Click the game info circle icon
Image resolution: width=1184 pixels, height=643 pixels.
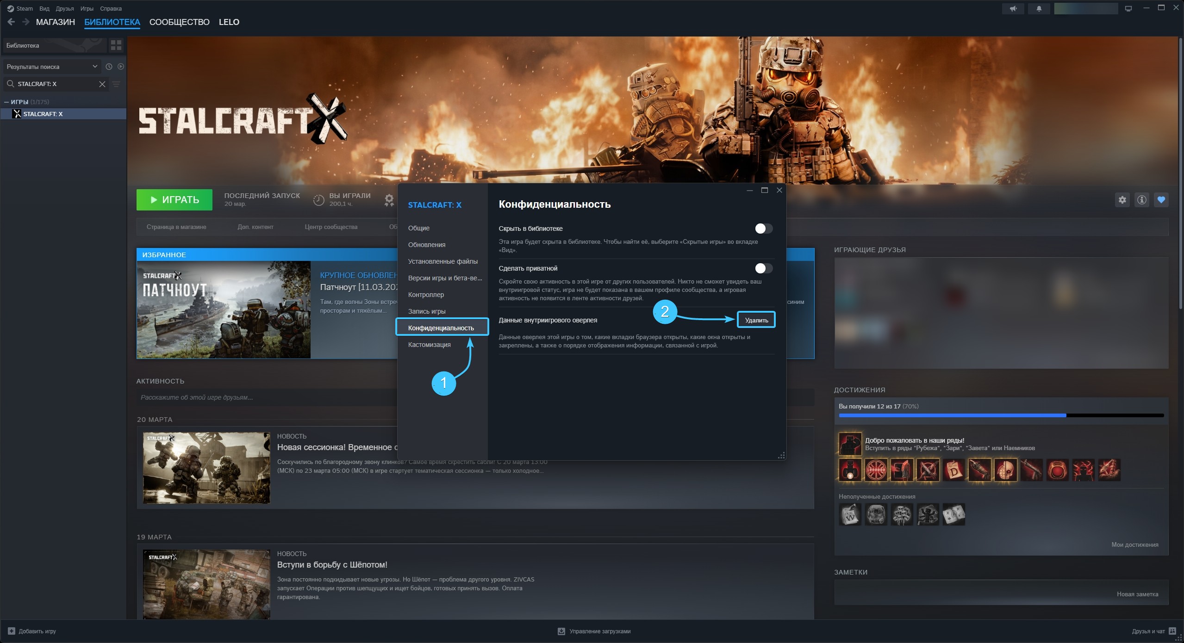[1141, 200]
